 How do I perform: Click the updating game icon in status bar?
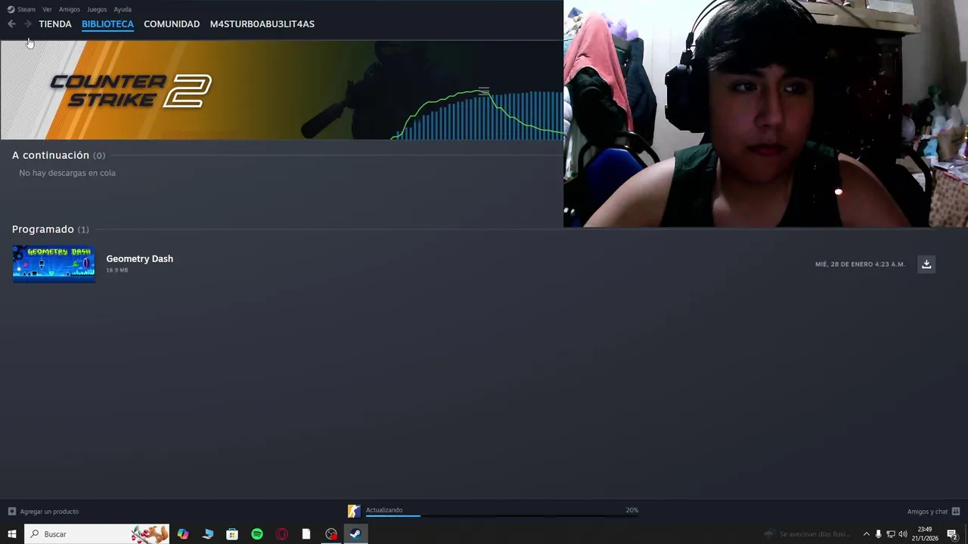(x=354, y=512)
